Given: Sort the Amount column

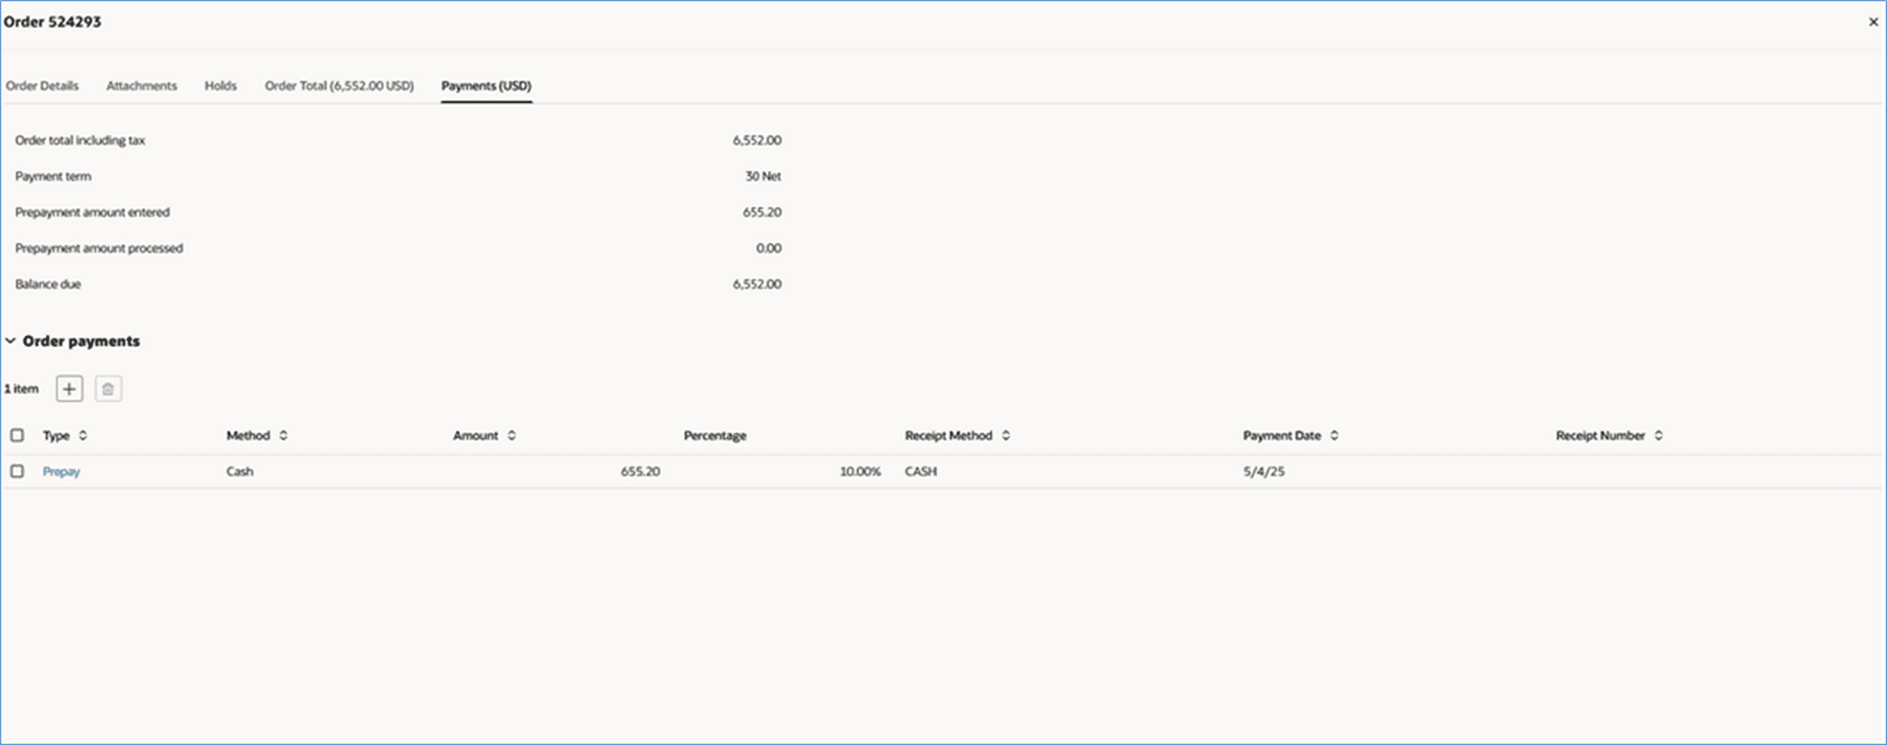Looking at the screenshot, I should (x=511, y=435).
